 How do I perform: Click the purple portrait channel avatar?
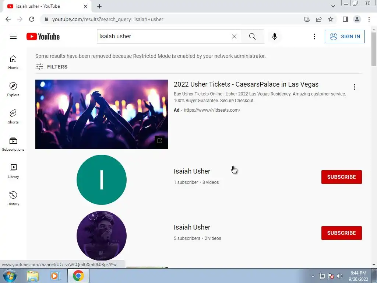102,236
